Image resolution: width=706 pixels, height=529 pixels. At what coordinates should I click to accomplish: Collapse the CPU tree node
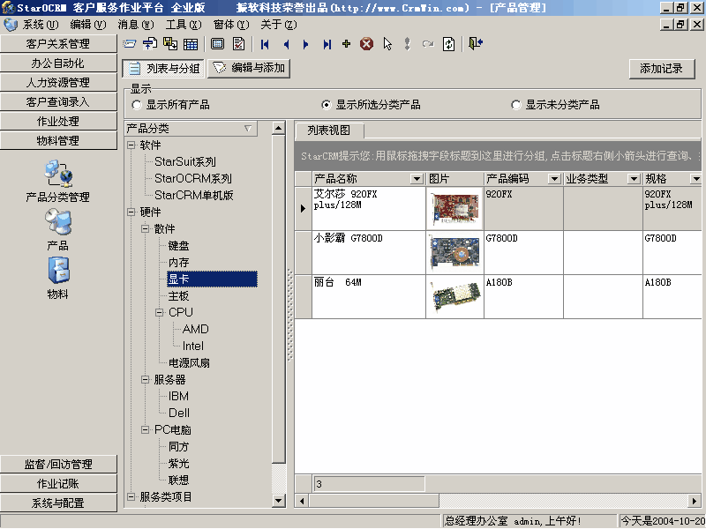160,312
